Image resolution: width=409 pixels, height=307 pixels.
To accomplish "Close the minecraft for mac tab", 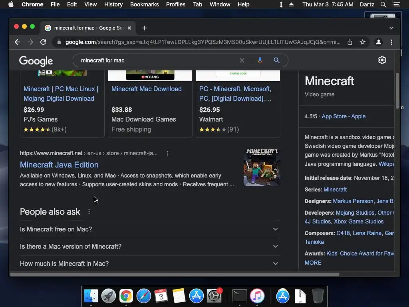I will pos(129,28).
